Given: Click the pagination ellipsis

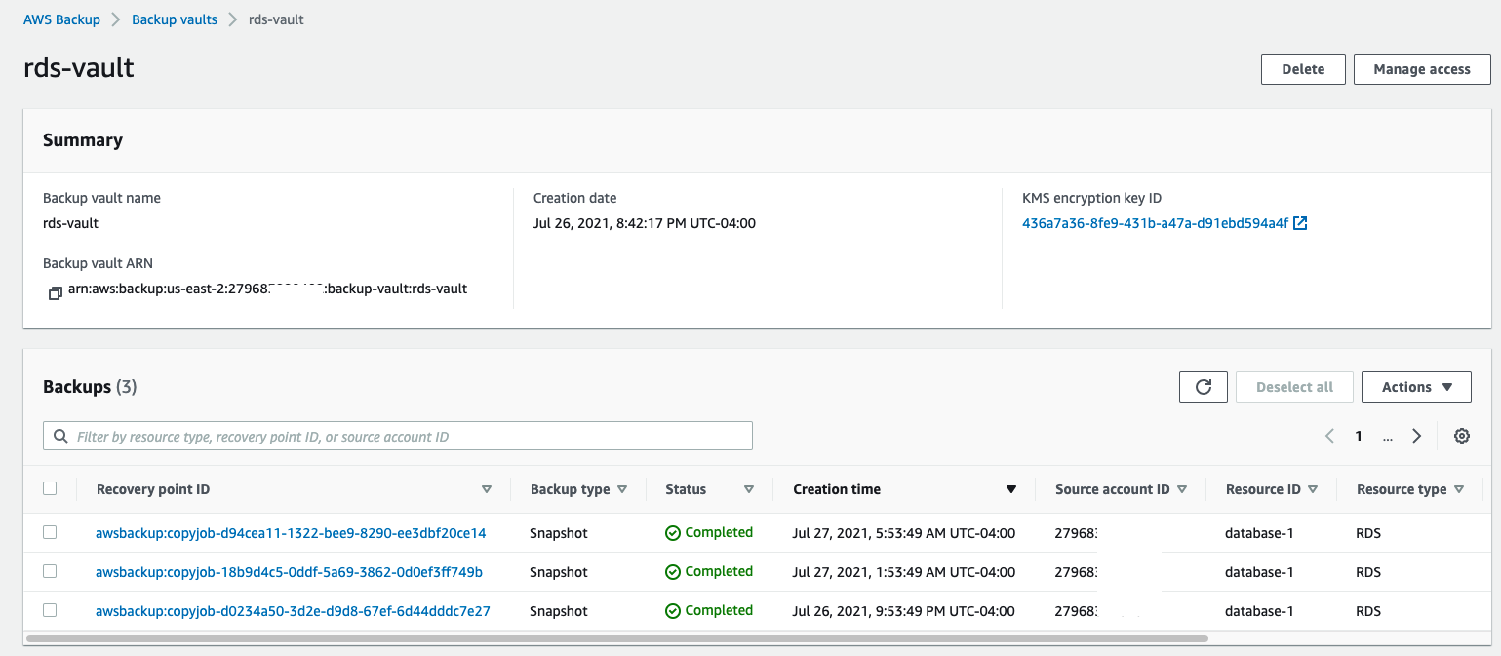Looking at the screenshot, I should click(x=1388, y=438).
